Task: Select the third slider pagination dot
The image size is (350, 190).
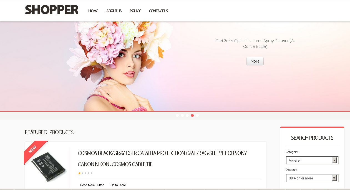Action: [x=187, y=115]
